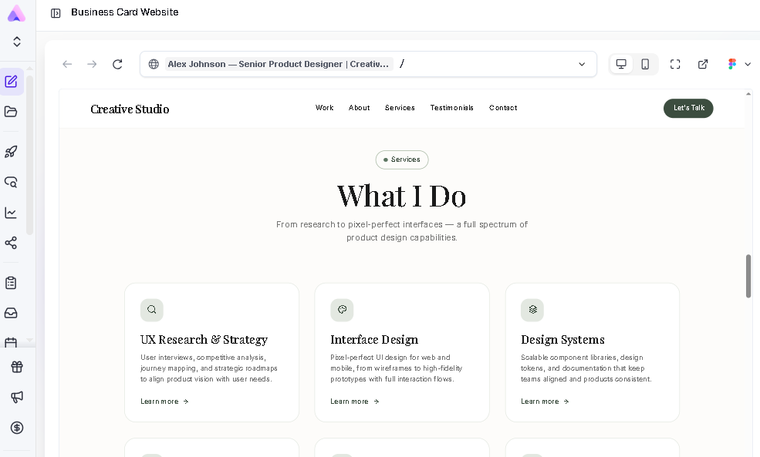Click the preview page vertical scrollbar thumb
The height and width of the screenshot is (457, 760).
point(748,276)
